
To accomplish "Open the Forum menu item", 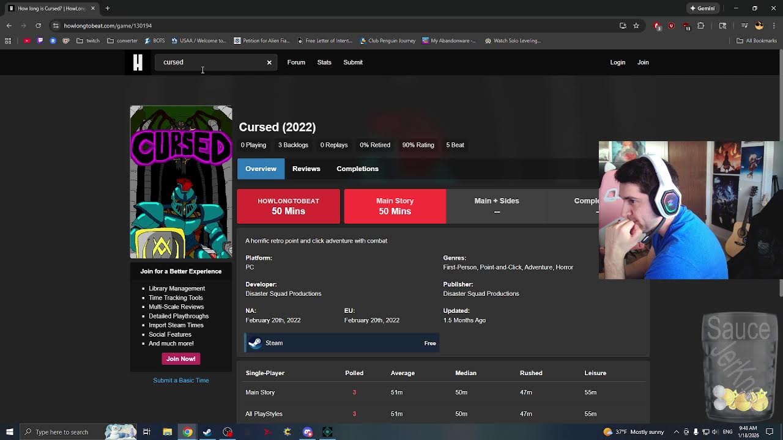I will [x=296, y=62].
